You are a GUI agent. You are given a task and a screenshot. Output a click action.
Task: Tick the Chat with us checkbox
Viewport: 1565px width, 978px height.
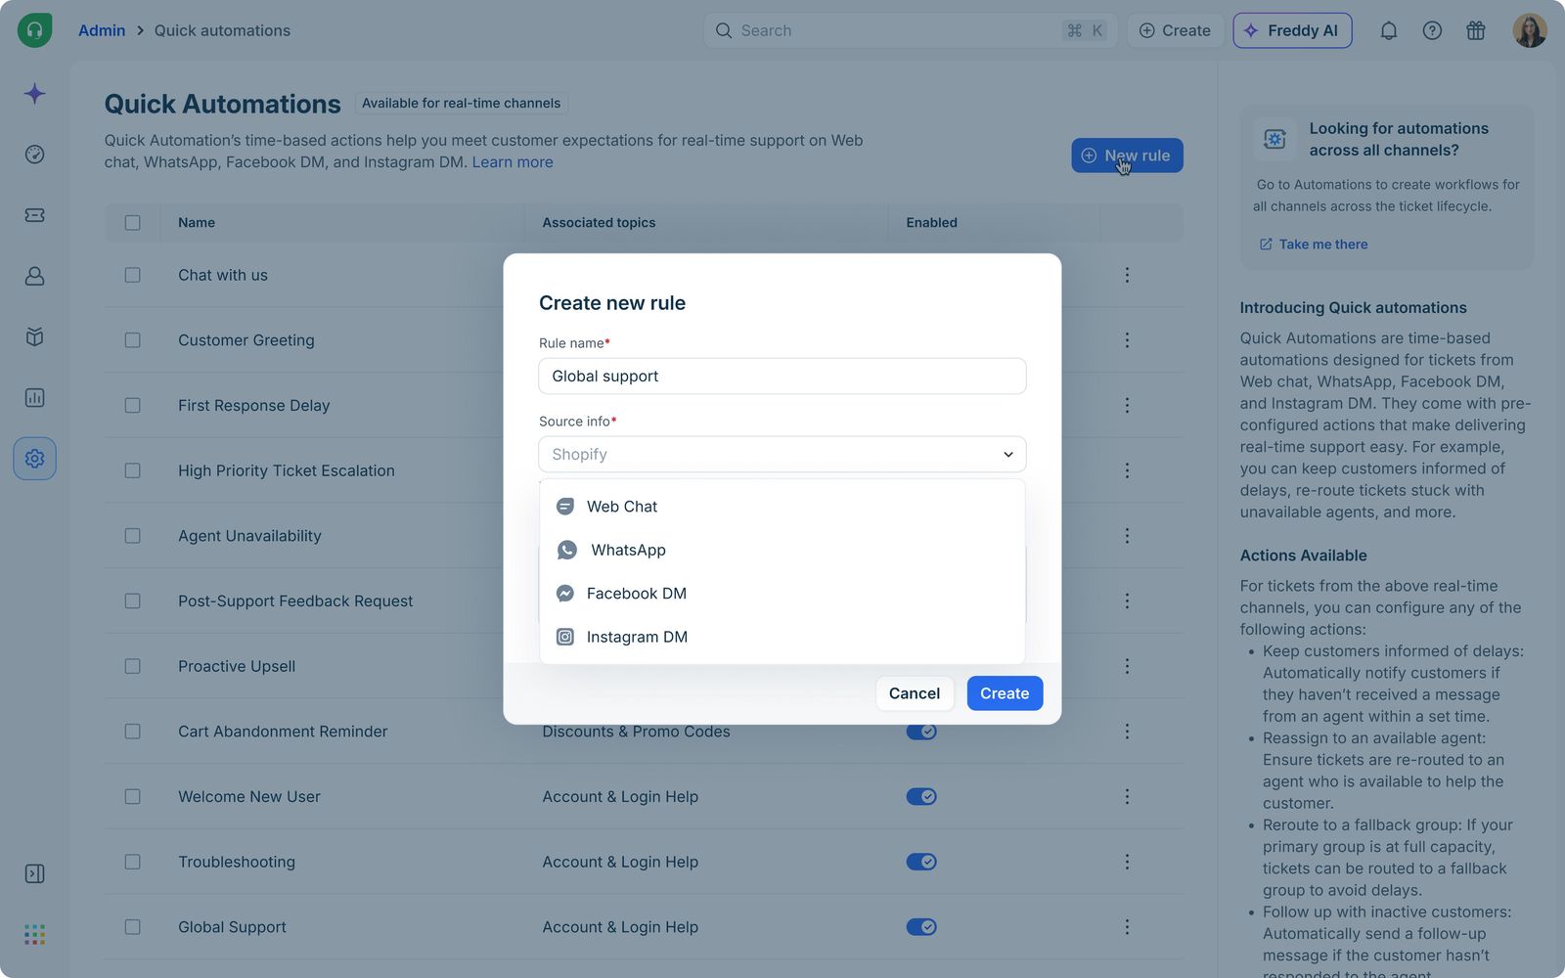pyautogui.click(x=132, y=275)
